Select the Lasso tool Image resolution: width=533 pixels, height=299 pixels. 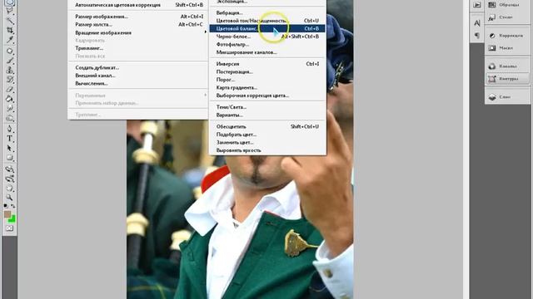click(9, 11)
